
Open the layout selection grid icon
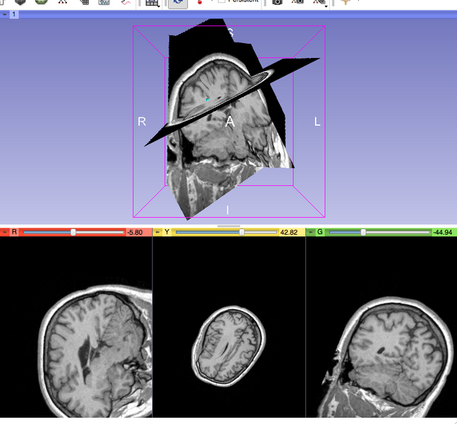[x=152, y=3]
